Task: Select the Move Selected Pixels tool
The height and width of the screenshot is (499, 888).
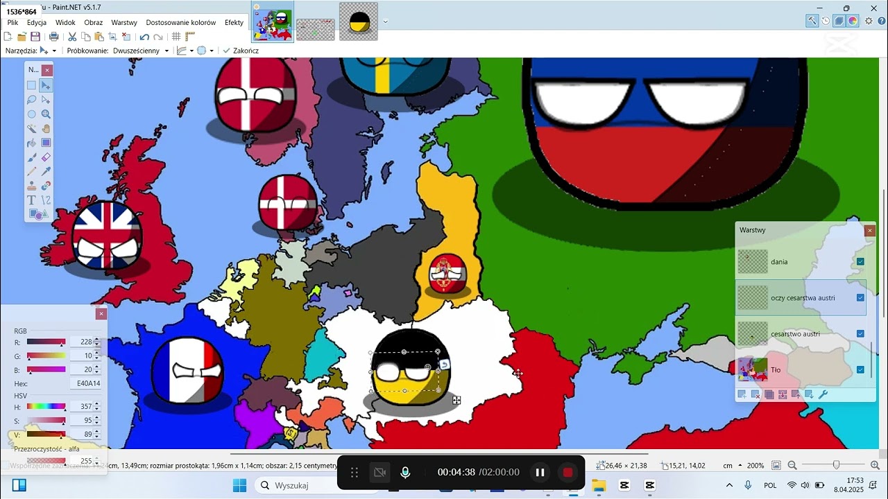Action: (46, 85)
